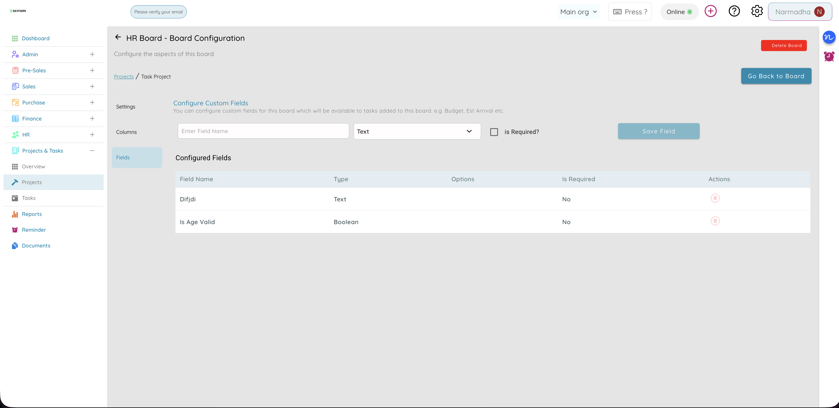The width and height of the screenshot is (839, 408).
Task: Open the Main org dropdown
Action: coord(579,11)
